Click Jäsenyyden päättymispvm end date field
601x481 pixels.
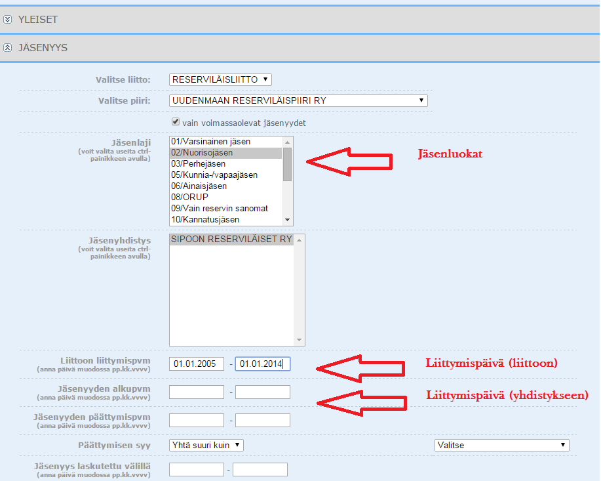coord(263,421)
